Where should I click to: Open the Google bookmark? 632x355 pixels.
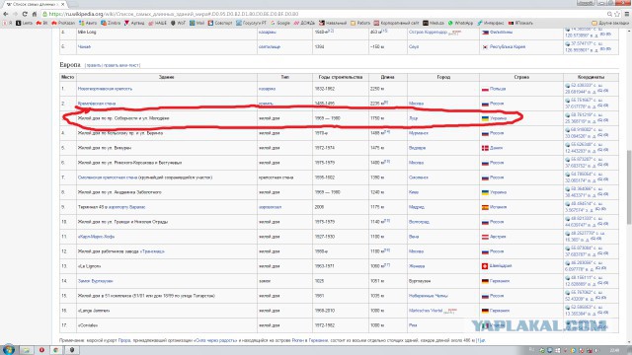click(280, 23)
